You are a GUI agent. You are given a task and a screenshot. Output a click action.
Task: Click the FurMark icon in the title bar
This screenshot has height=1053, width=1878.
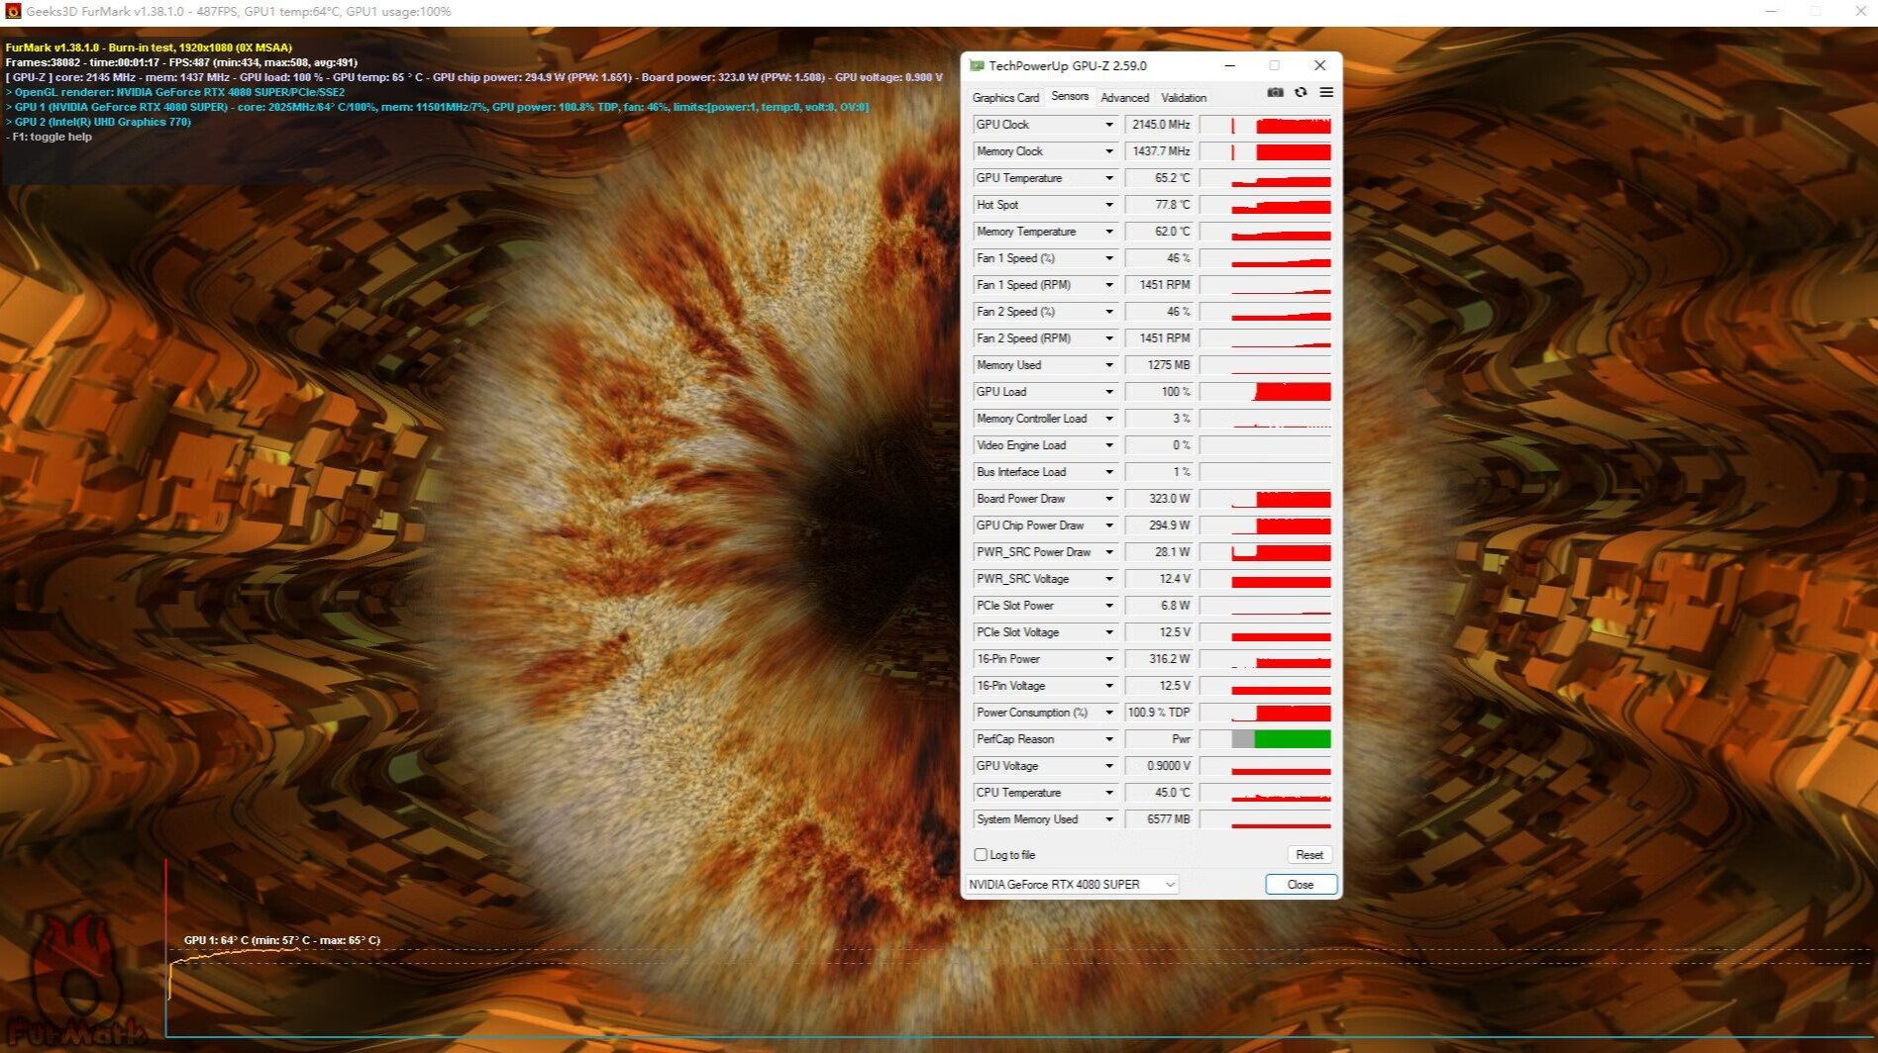pos(13,12)
